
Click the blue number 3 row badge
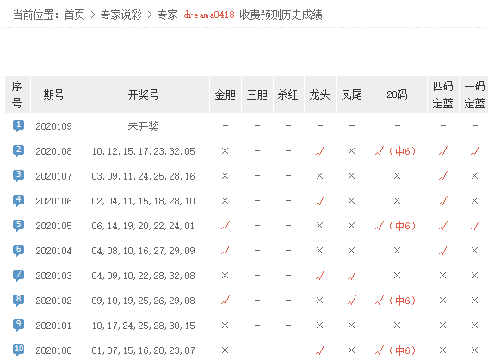tap(18, 176)
